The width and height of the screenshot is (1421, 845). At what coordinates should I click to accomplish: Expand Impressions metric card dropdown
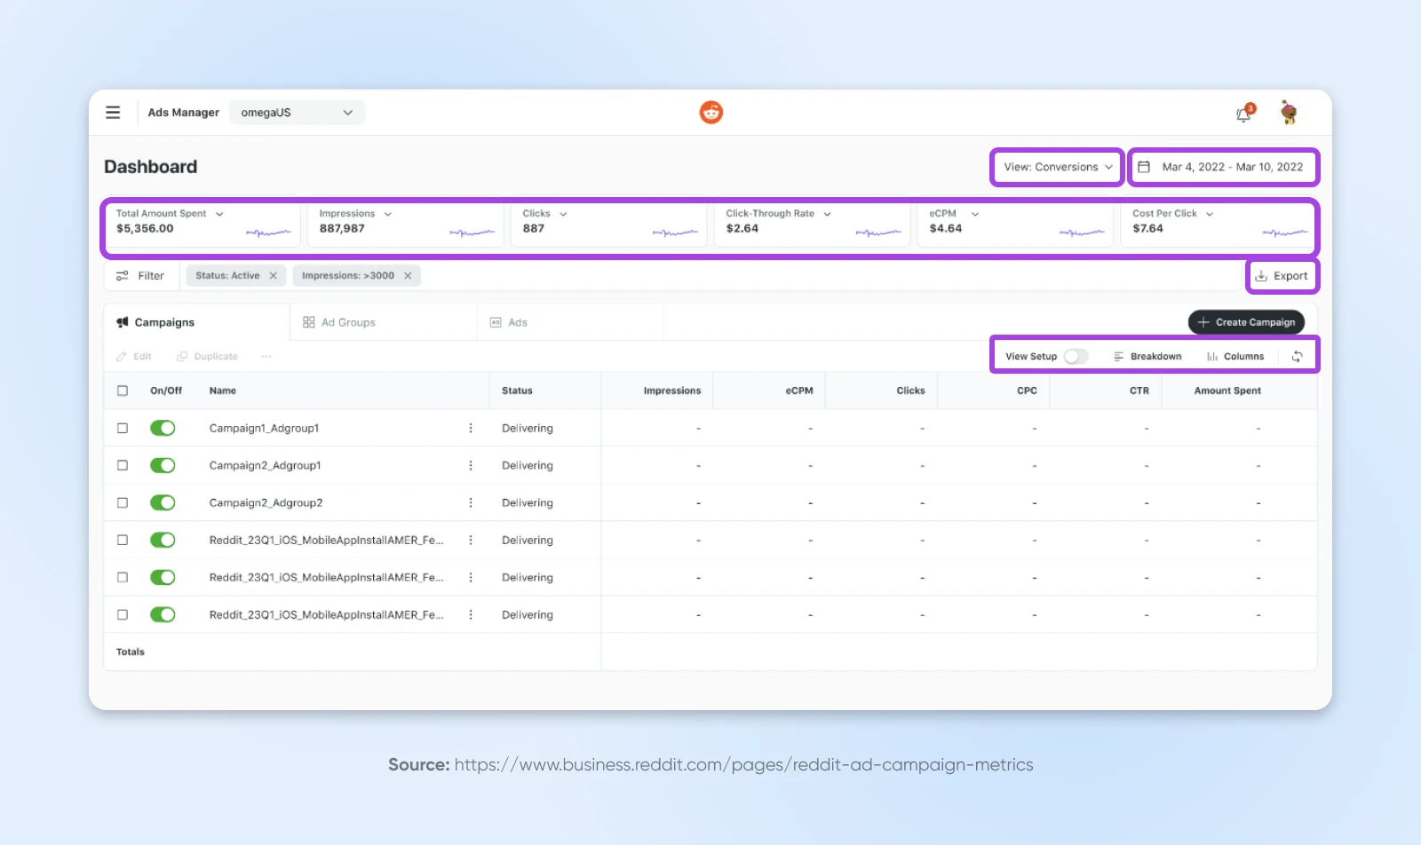point(388,214)
